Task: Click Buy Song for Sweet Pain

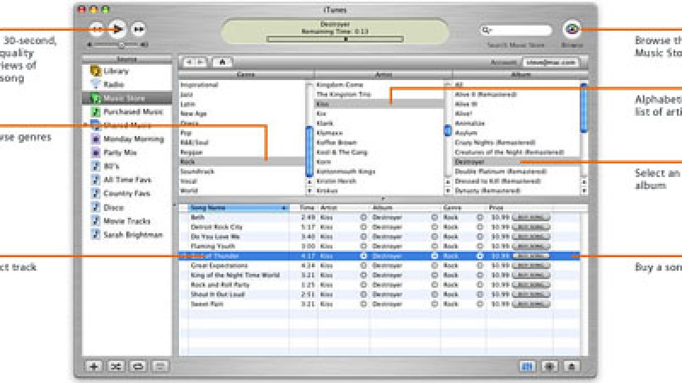Action: coord(531,304)
